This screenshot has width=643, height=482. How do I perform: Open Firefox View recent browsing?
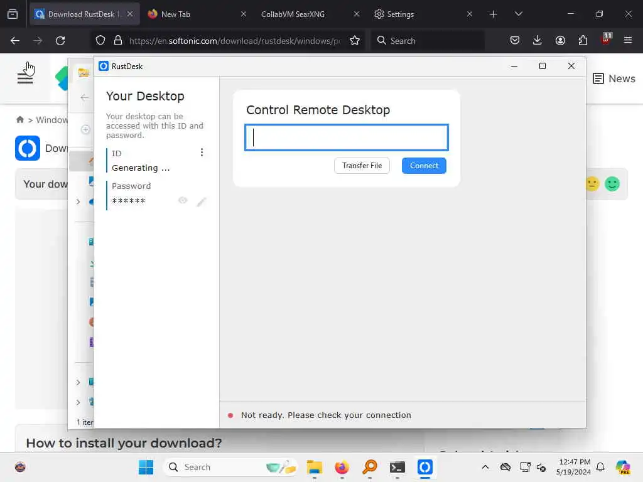13,14
